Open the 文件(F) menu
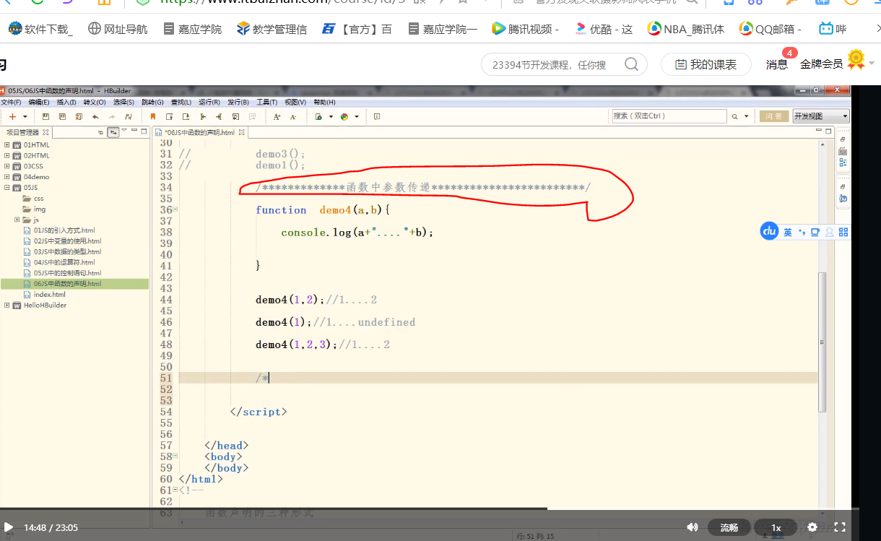Image resolution: width=881 pixels, height=541 pixels. point(11,103)
